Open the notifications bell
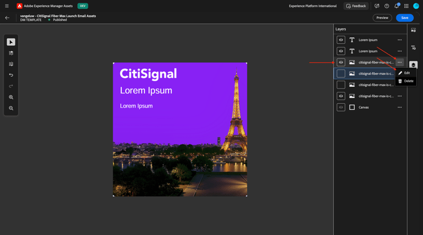 (396, 6)
